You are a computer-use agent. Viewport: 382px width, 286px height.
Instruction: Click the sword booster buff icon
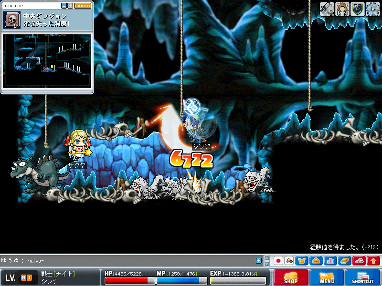[x=327, y=9]
